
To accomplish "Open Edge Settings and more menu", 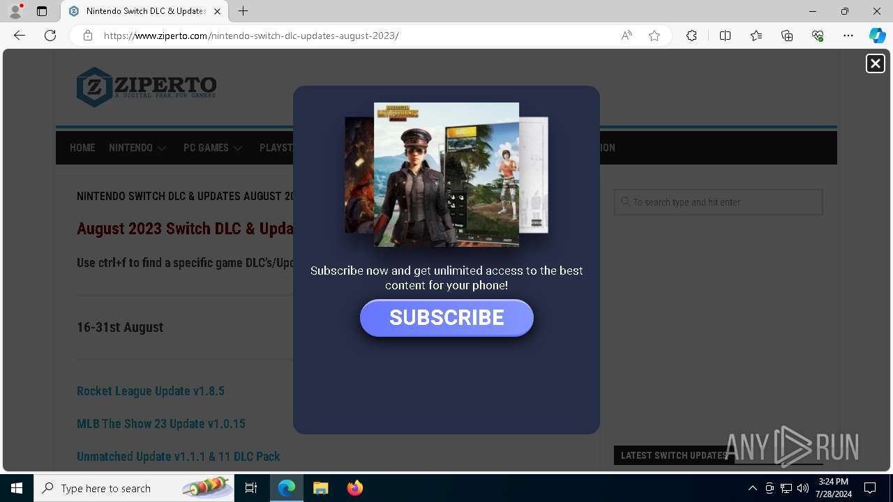I will pyautogui.click(x=848, y=36).
